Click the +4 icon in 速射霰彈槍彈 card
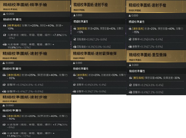Image resolution: width=186 pixels, height=138 pixels. pos(74,75)
